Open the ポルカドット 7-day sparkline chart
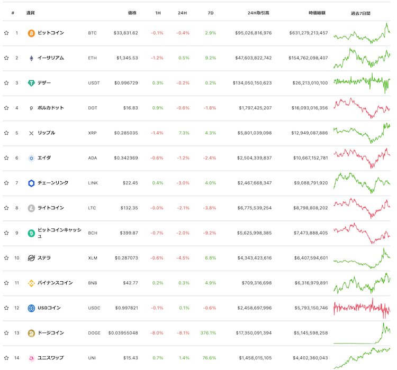This screenshot has width=397, height=370. [362, 108]
